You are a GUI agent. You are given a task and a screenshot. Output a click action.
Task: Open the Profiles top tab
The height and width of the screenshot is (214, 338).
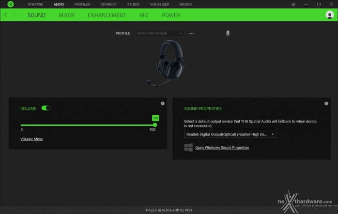(82, 4)
